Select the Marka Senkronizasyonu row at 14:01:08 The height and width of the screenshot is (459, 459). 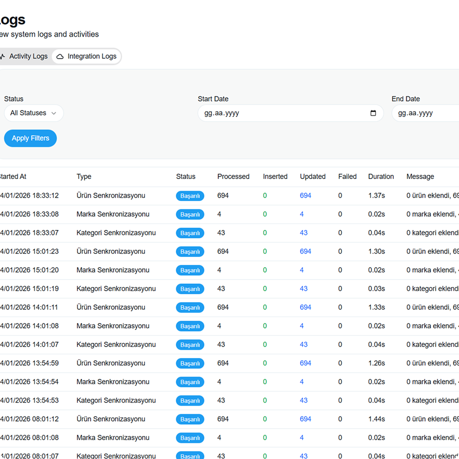[113, 326]
